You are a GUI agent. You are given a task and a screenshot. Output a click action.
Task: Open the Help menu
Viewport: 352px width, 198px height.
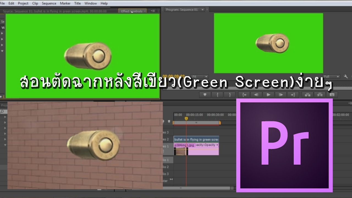tap(104, 3)
